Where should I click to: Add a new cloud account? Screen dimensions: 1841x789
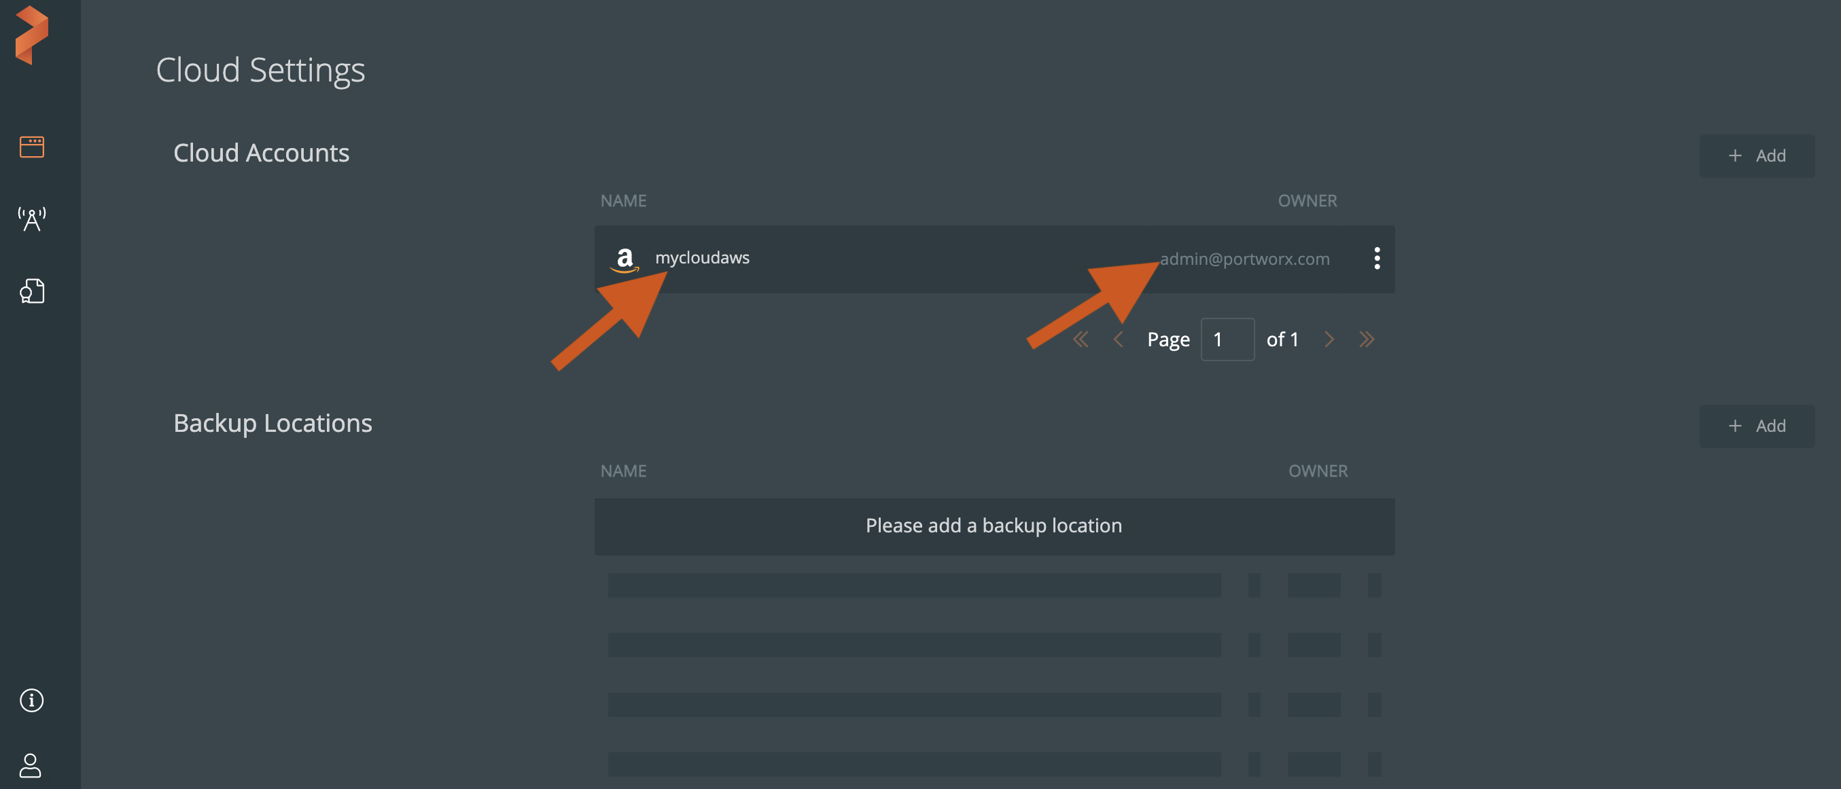coord(1756,155)
